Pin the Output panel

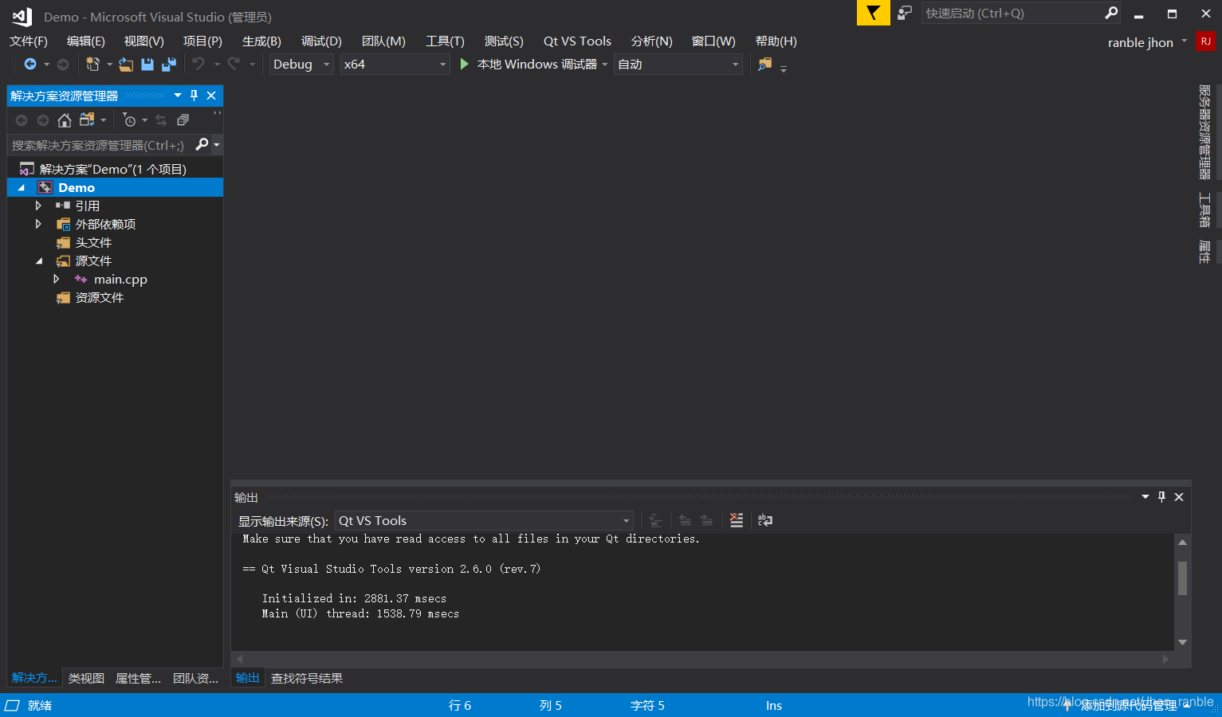1161,497
